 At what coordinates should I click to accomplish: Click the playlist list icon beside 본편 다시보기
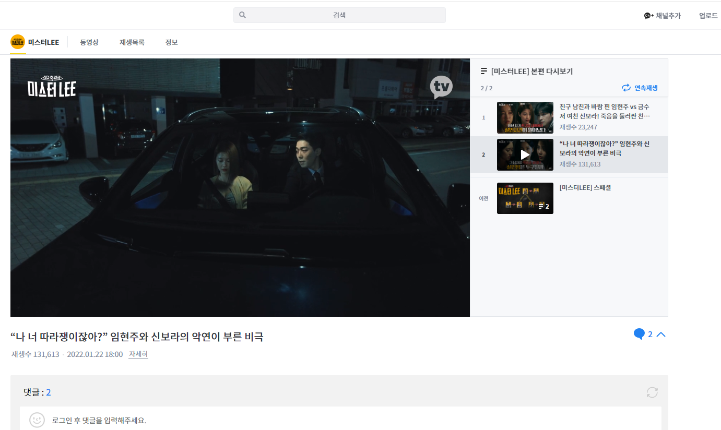coord(484,71)
